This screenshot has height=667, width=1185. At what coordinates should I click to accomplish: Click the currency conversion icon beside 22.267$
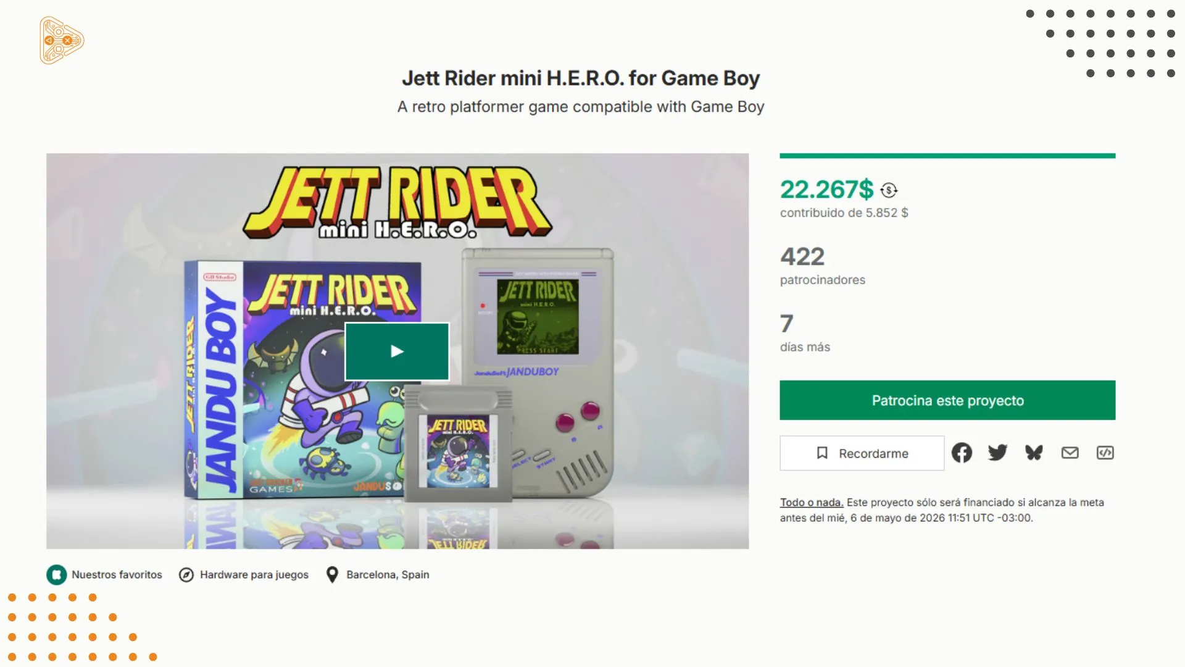tap(889, 190)
